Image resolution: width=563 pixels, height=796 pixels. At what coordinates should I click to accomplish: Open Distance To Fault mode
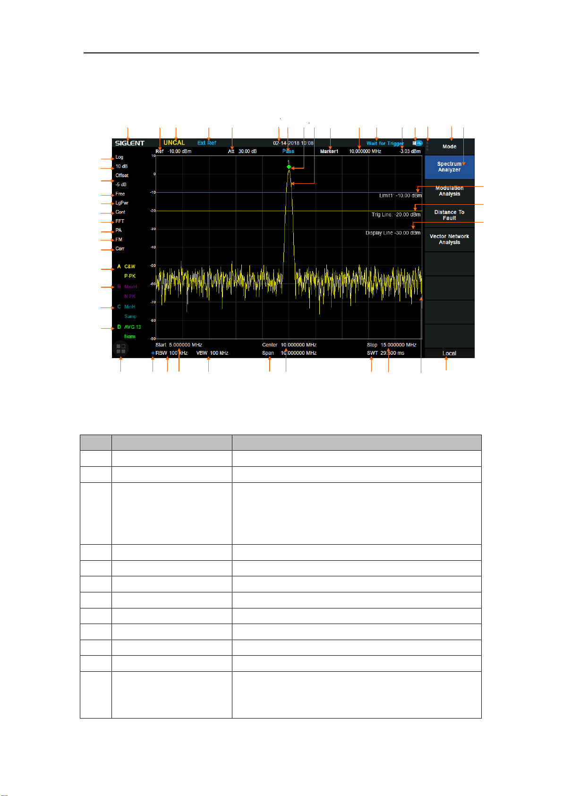tap(449, 215)
